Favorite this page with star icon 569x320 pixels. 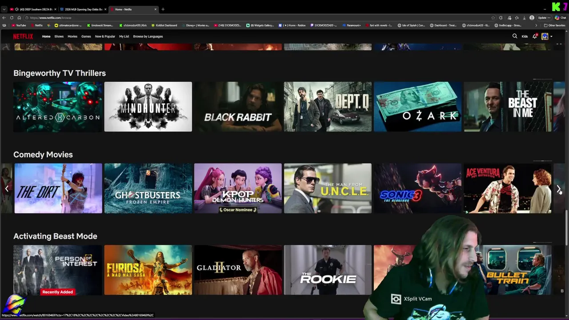pyautogui.click(x=493, y=18)
